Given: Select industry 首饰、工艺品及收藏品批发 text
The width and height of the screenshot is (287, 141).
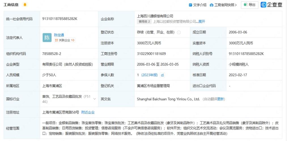Looking at the screenshot, I should pos(62,97).
